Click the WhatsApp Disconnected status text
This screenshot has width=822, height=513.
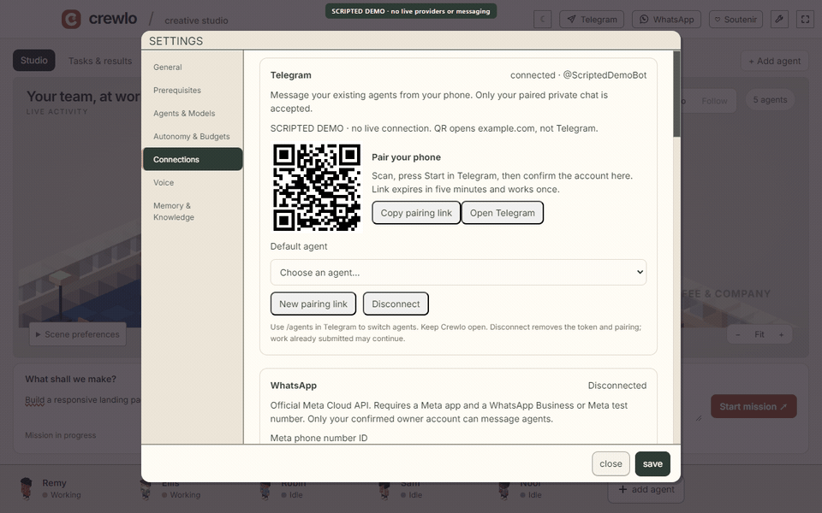click(617, 386)
